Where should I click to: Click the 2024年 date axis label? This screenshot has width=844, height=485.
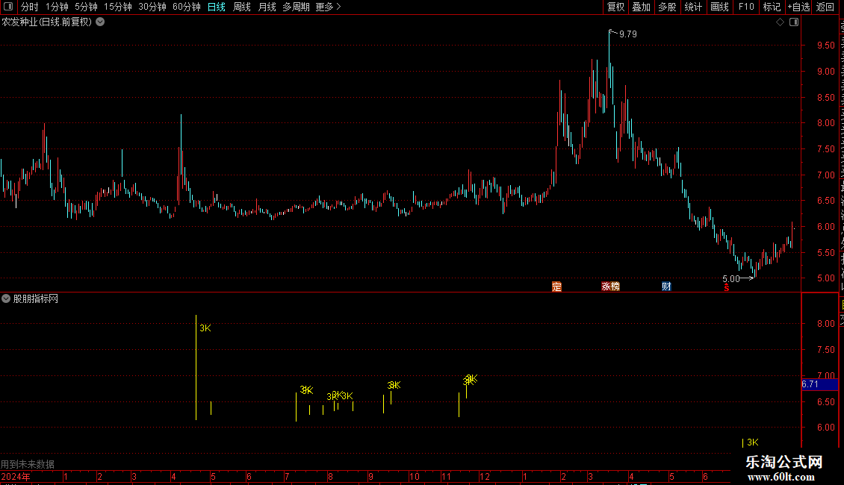[x=16, y=476]
